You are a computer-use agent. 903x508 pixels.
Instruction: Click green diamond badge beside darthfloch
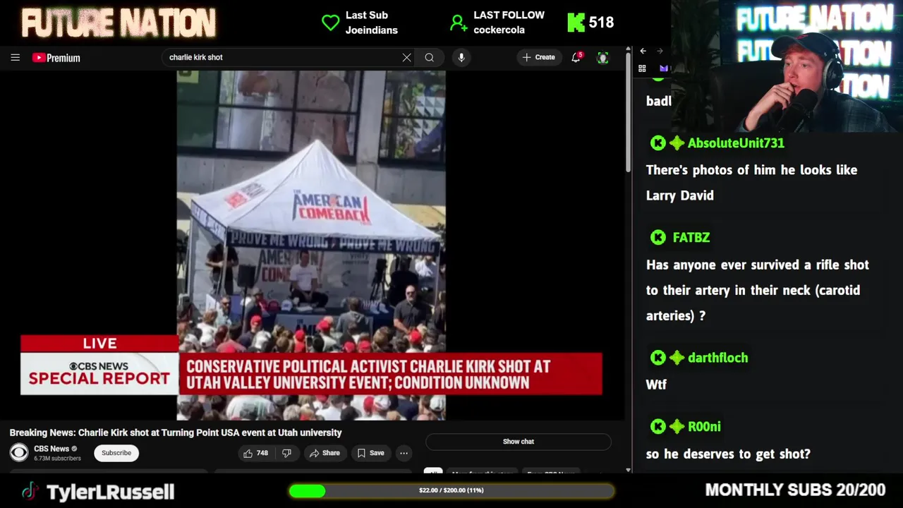point(677,358)
